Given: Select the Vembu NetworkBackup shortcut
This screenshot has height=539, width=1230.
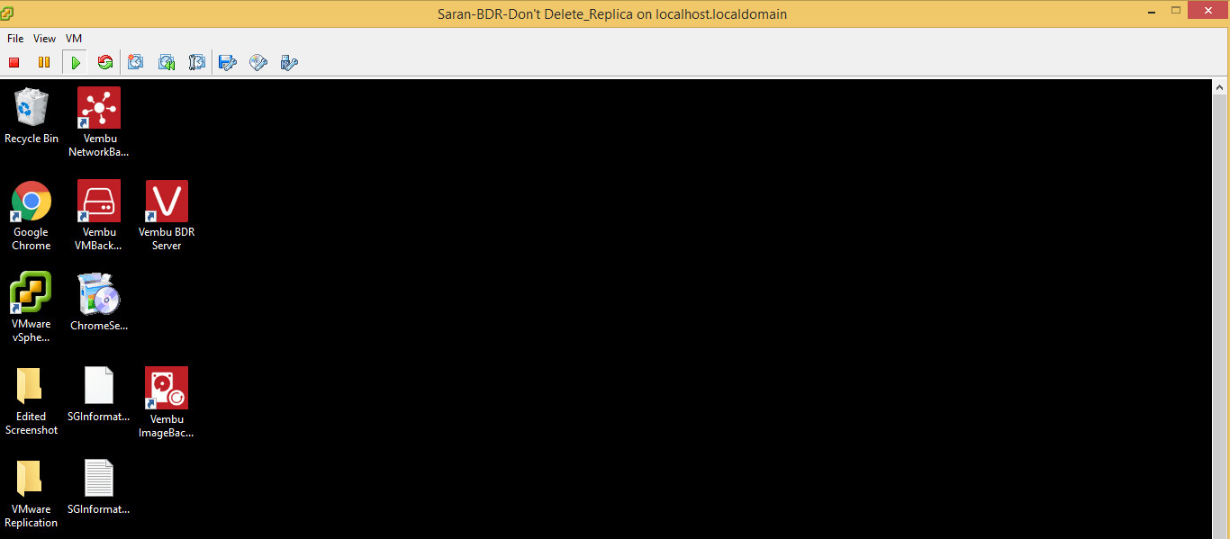Looking at the screenshot, I should pyautogui.click(x=99, y=121).
